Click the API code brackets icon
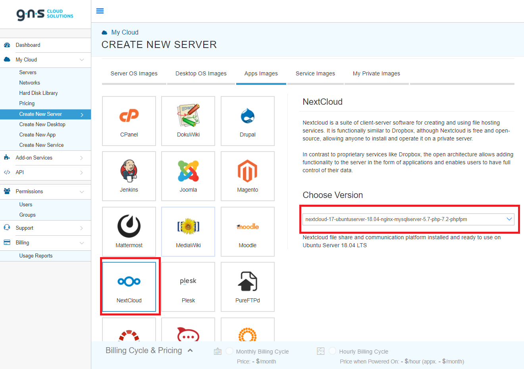524x369 pixels. [7, 172]
